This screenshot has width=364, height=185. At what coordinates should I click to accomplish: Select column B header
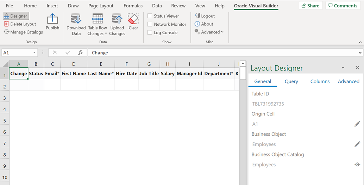pos(36,64)
